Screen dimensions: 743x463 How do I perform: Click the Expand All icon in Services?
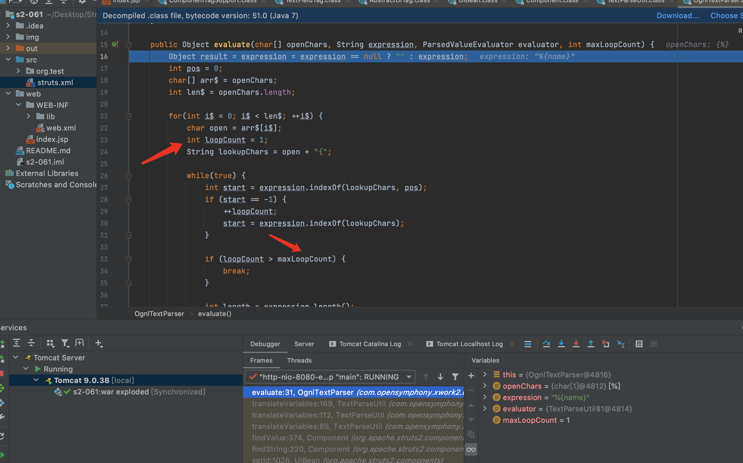tap(16, 343)
